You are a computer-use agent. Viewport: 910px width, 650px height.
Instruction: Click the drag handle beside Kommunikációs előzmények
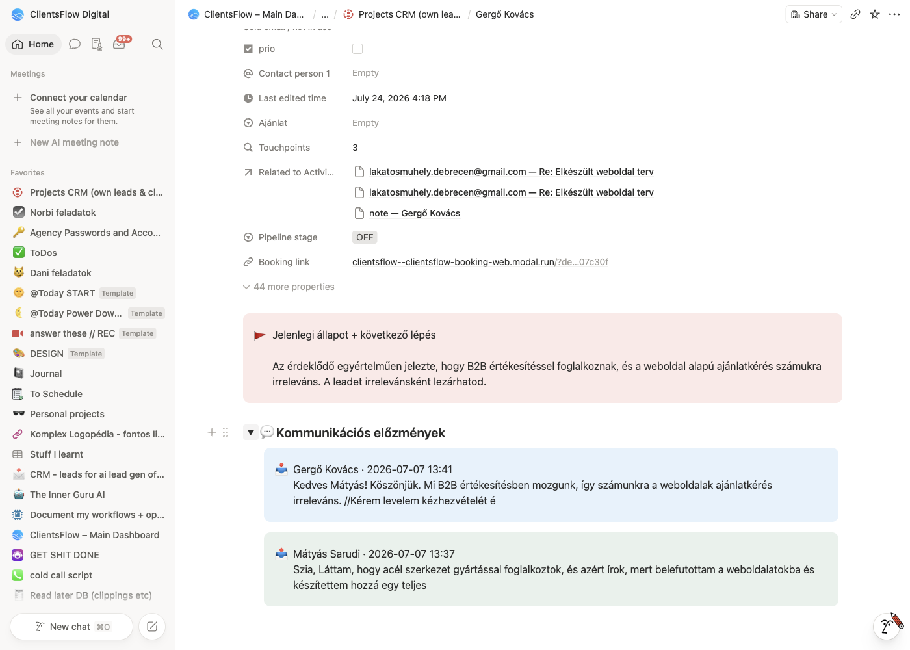[x=226, y=432]
